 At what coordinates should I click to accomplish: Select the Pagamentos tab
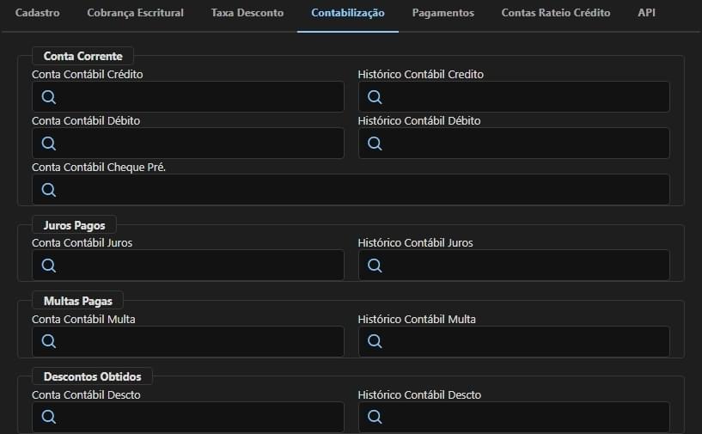pyautogui.click(x=443, y=13)
